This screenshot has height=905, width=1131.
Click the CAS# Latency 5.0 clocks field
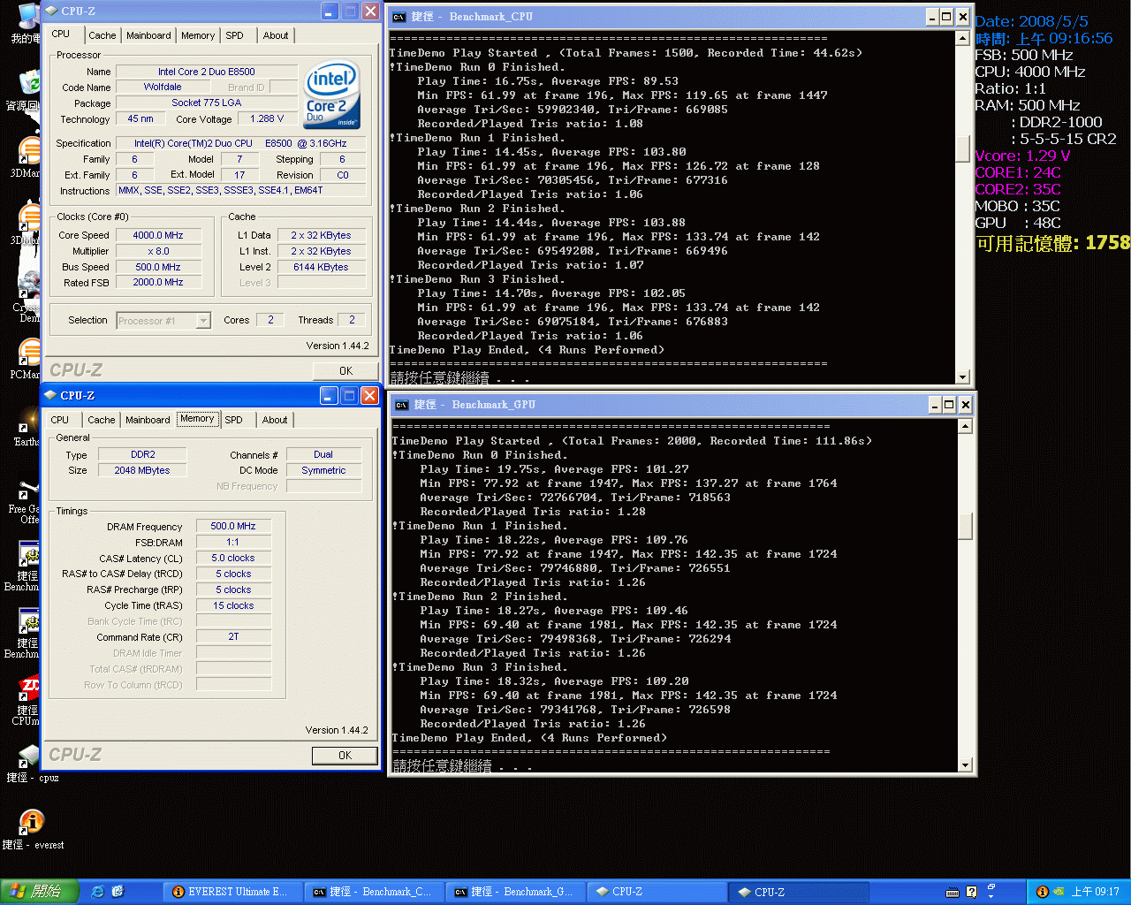[233, 558]
